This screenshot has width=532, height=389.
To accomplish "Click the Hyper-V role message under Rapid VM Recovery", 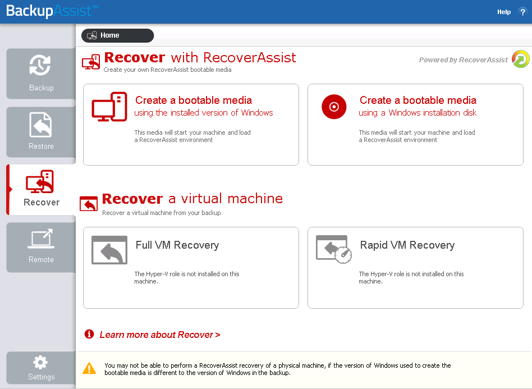I will coord(411,278).
